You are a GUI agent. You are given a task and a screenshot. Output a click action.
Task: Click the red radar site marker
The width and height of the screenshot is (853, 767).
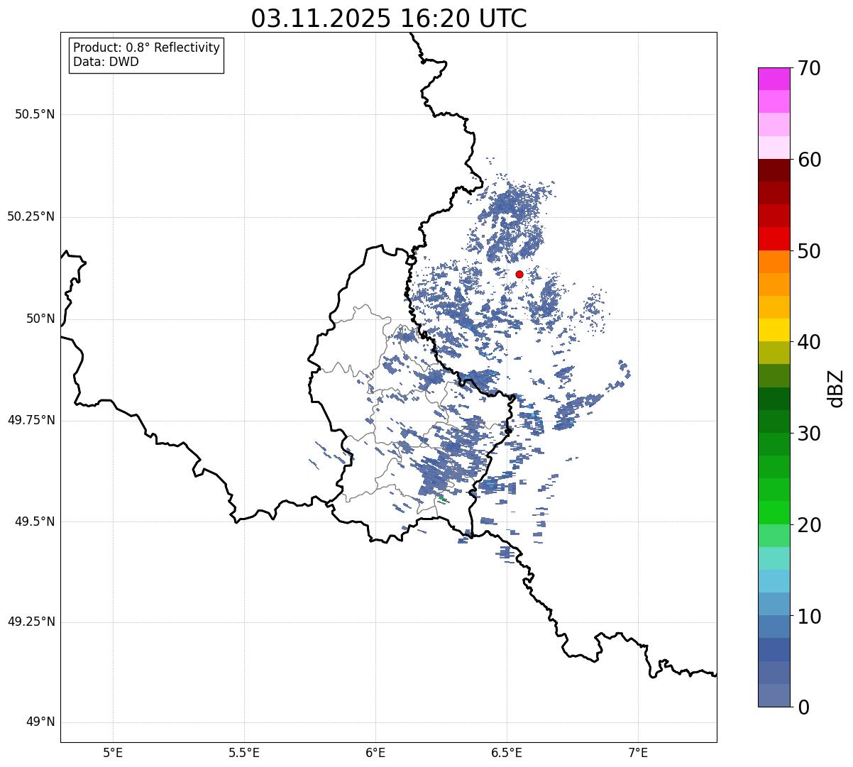[x=519, y=274]
